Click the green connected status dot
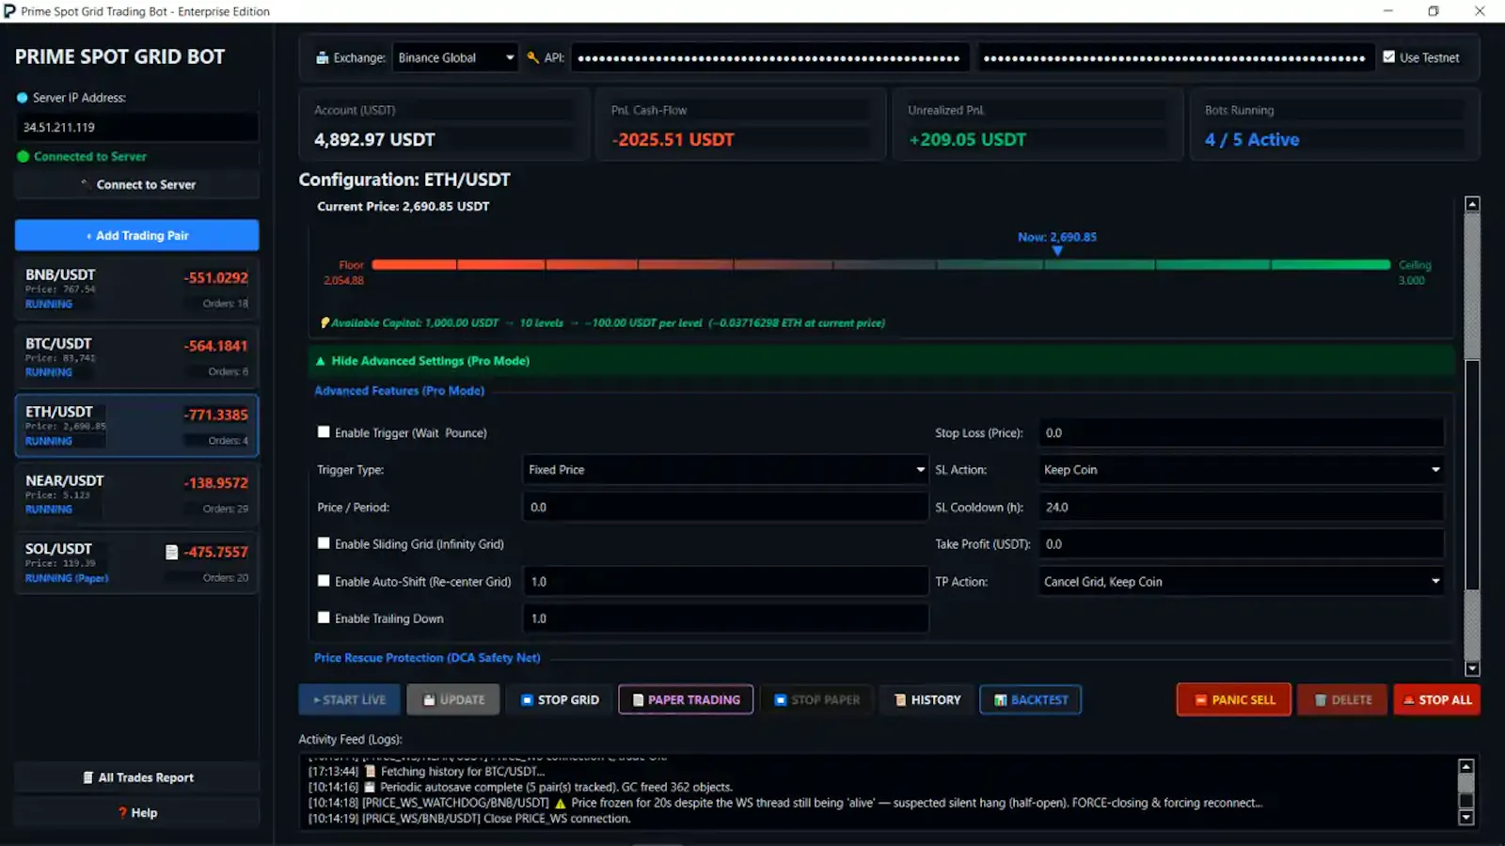The width and height of the screenshot is (1505, 846). [23, 156]
